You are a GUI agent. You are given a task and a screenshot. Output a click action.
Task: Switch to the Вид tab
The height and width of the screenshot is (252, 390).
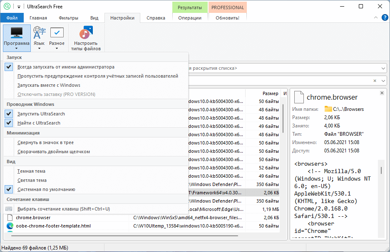(94, 18)
